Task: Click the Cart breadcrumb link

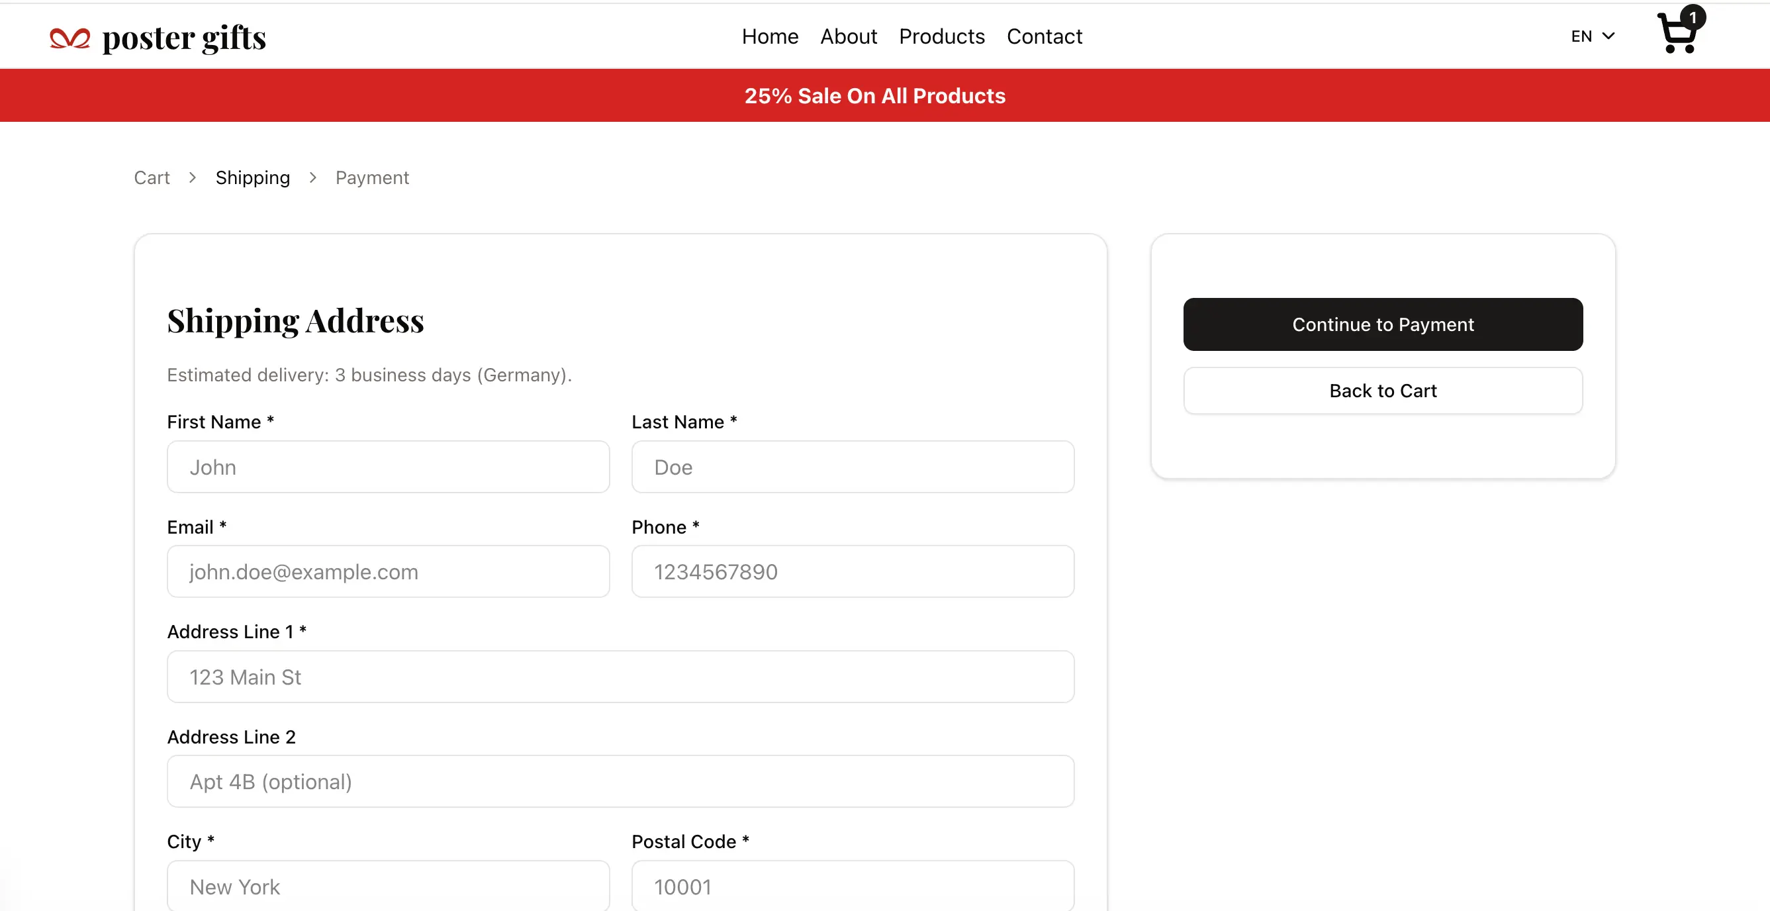Action: tap(151, 178)
